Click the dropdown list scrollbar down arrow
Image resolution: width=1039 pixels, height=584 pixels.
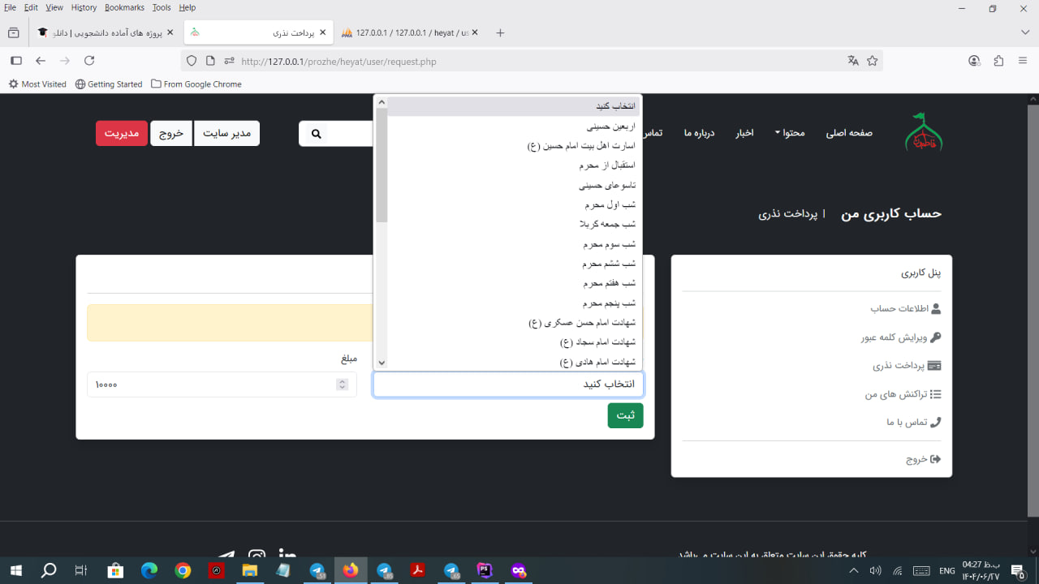coord(382,363)
